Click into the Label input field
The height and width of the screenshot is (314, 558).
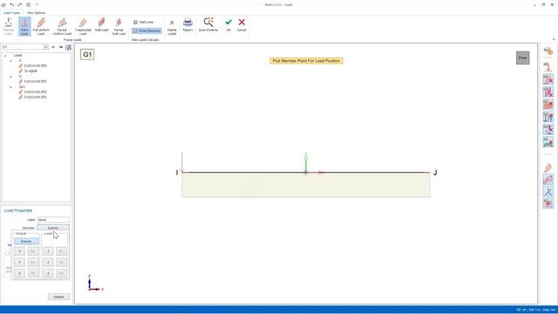[53, 220]
